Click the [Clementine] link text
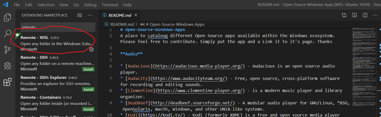 (140, 91)
